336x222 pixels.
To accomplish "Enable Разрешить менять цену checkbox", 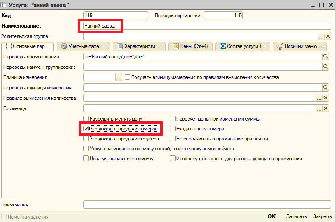I will (x=86, y=119).
